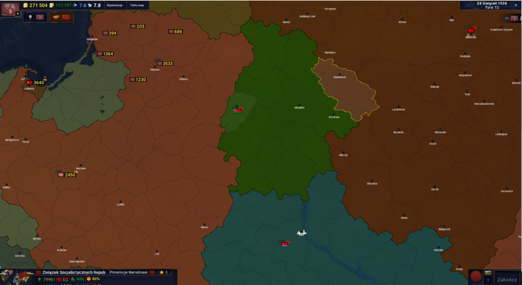Click the date 28 Sierpień 1936 panel
The image size is (522, 285).
click(x=492, y=5)
